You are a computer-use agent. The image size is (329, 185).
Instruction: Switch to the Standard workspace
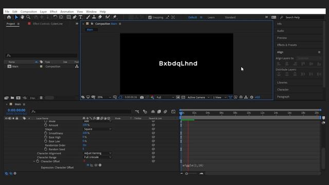pyautogui.click(x=230, y=17)
